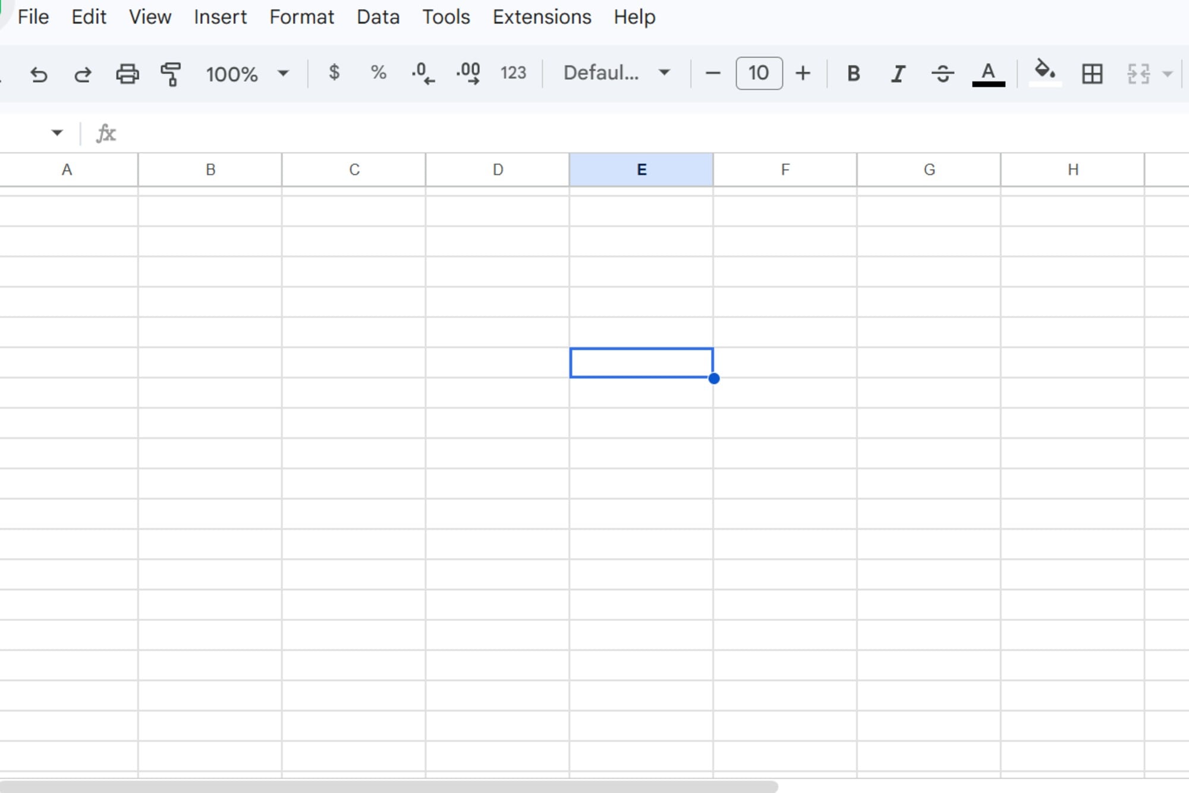Image resolution: width=1189 pixels, height=793 pixels.
Task: Decrease font size with minus button
Action: (x=713, y=73)
